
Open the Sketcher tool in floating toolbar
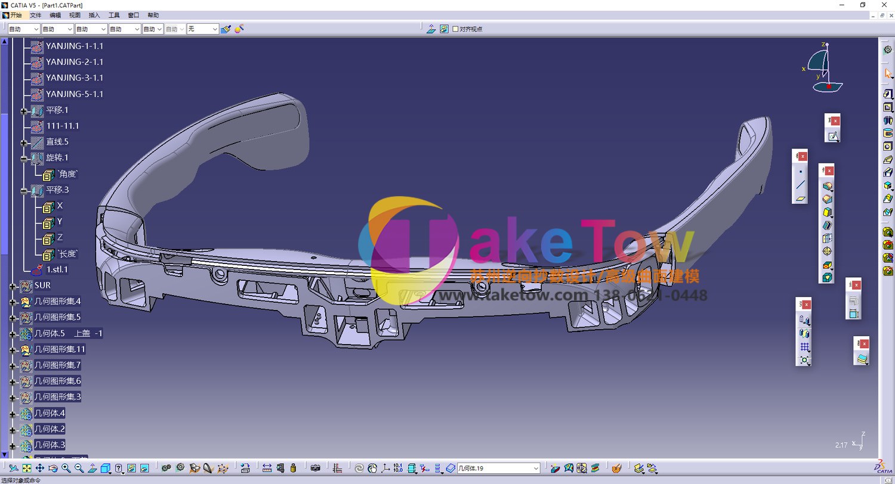coord(833,136)
